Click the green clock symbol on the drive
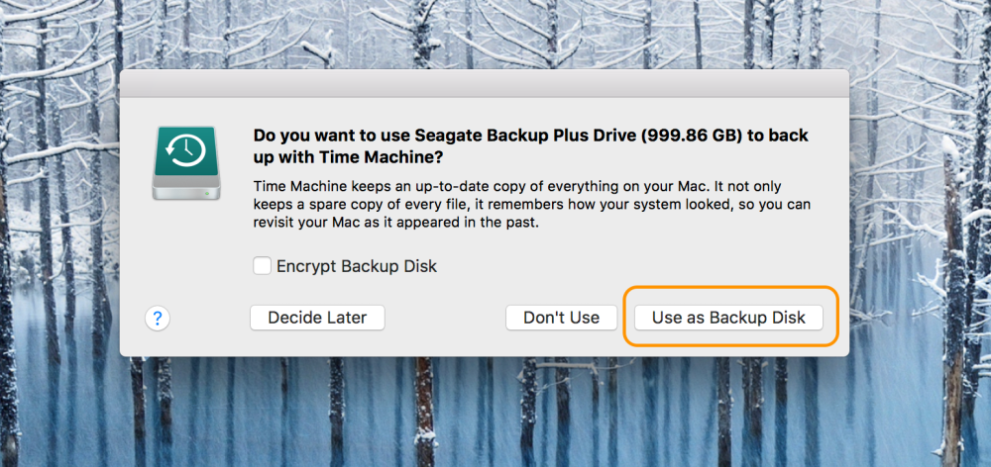This screenshot has height=467, width=991. tap(185, 150)
